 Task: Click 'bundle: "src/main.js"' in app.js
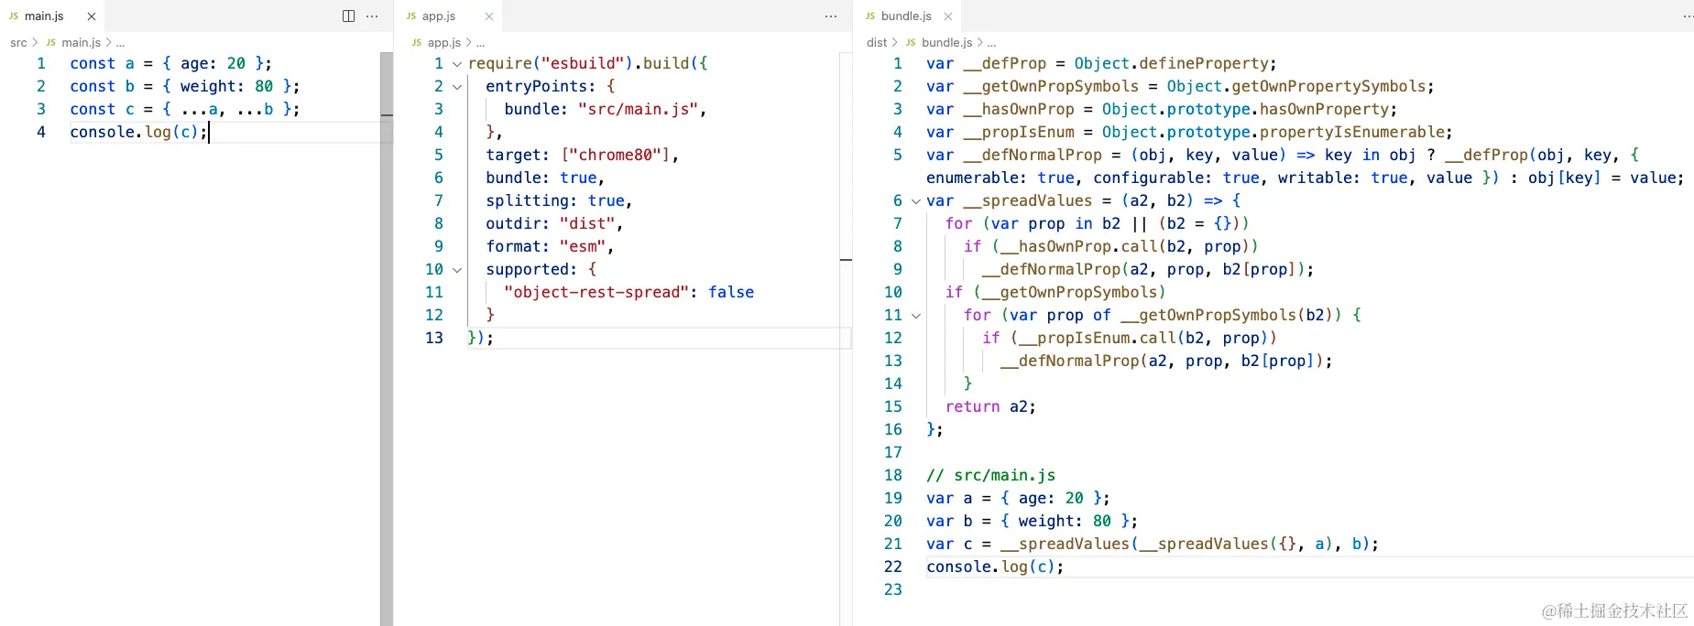point(601,109)
